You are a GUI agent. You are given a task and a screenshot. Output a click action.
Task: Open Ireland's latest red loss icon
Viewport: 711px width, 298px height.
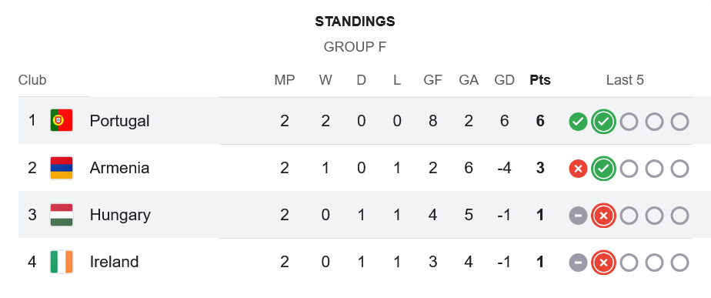[x=603, y=263]
